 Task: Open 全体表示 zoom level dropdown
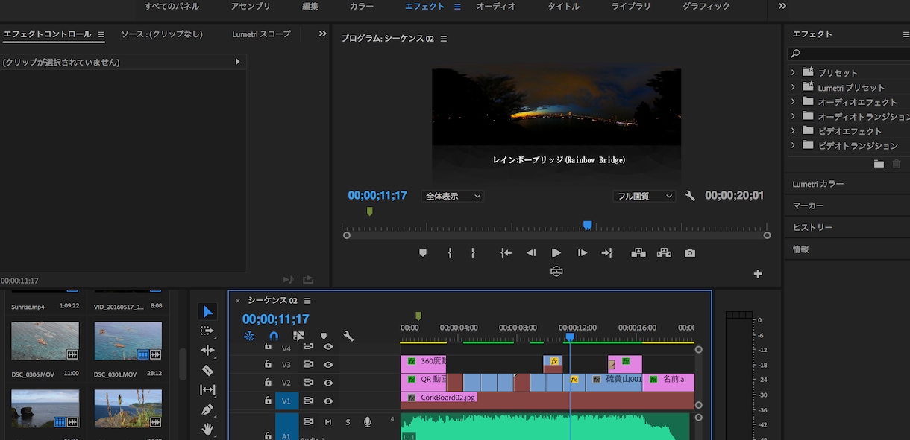453,197
